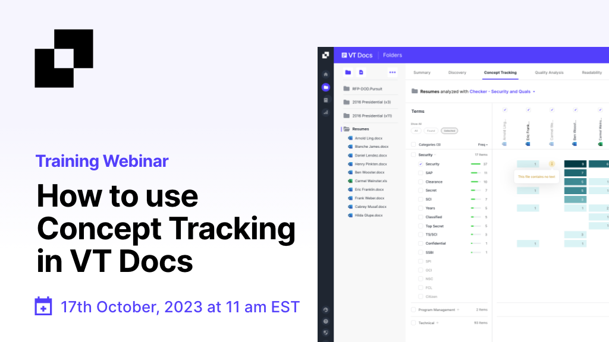
Task: Select the Found filter button
Action: coord(431,131)
